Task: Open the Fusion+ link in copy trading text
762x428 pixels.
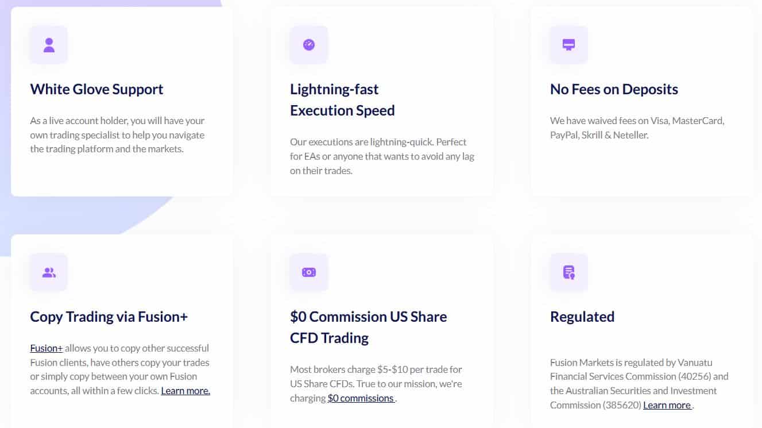Action: click(x=47, y=348)
